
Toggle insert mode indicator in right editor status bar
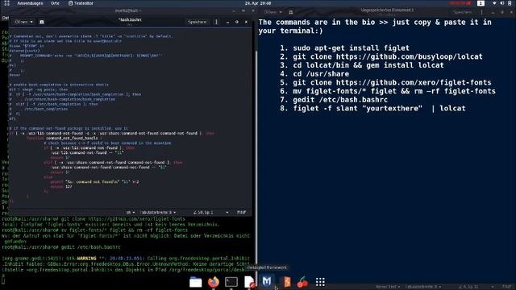[x=507, y=287]
